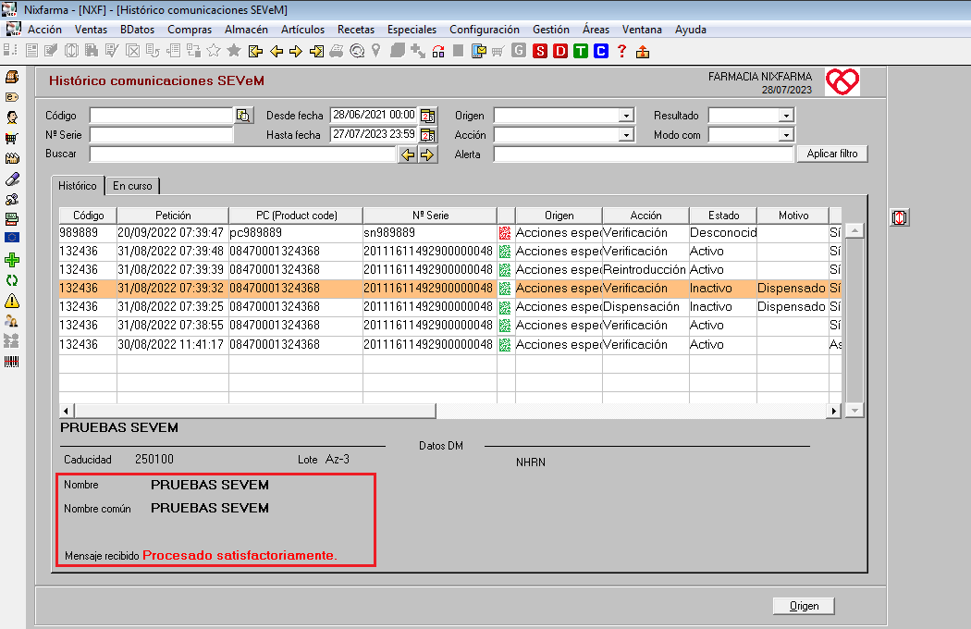Click the printer toolbar icon
Image resolution: width=971 pixels, height=629 pixels.
pyautogui.click(x=337, y=52)
